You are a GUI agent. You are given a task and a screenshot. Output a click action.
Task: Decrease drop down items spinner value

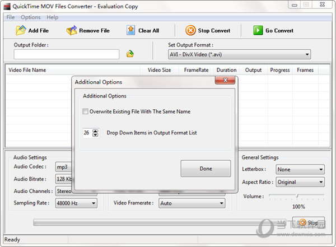coord(95,134)
